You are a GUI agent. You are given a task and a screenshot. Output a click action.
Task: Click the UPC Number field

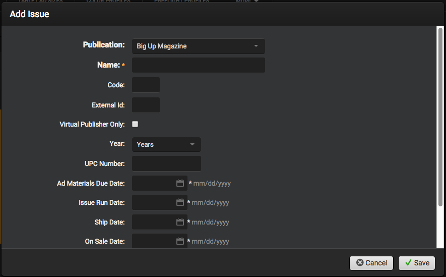tap(166, 163)
